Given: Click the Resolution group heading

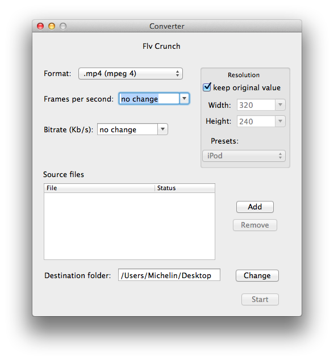Looking at the screenshot, I should [x=244, y=75].
